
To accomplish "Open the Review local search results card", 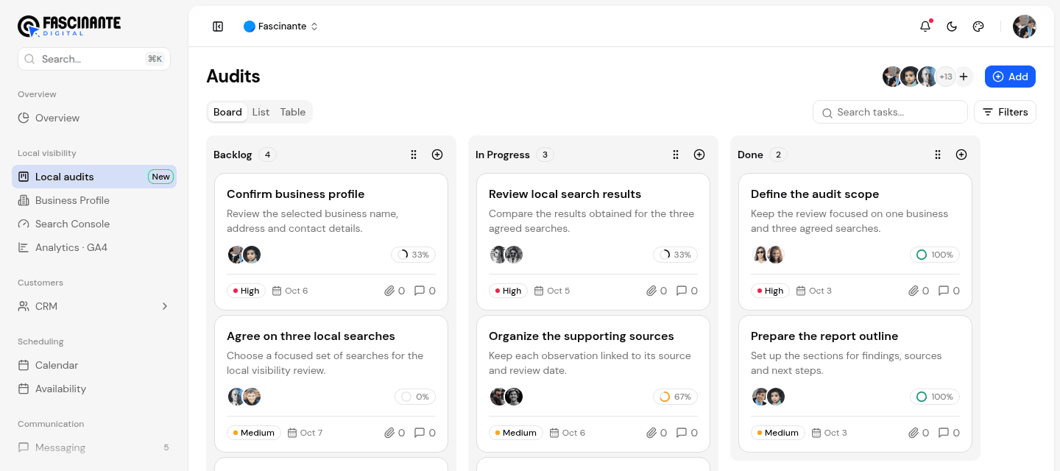I will point(593,241).
